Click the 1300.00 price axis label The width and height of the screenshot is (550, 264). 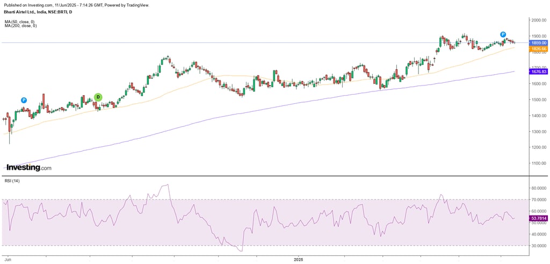pos(539,132)
